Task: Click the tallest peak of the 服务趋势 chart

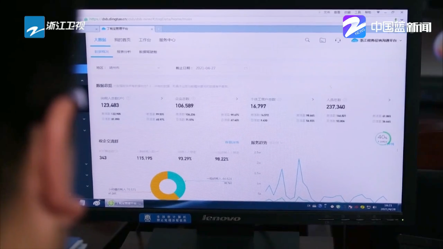Action: (x=299, y=159)
